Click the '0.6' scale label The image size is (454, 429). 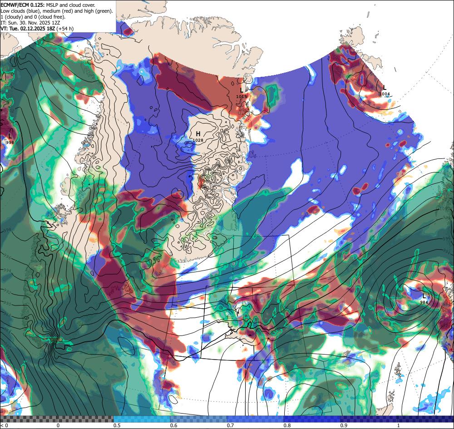pyautogui.click(x=174, y=425)
